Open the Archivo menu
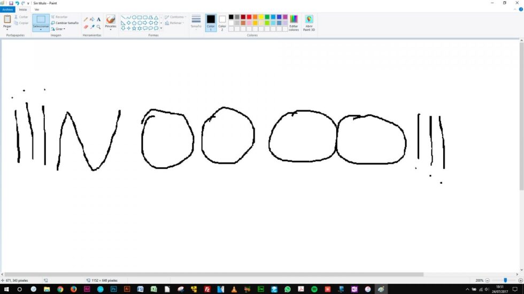This screenshot has width=524, height=294. coord(7,10)
